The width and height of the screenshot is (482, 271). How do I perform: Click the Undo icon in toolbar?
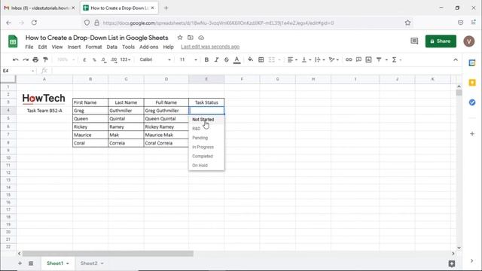click(15, 59)
